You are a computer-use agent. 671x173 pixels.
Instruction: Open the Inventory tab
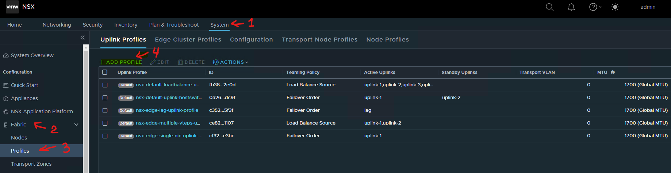coord(126,25)
